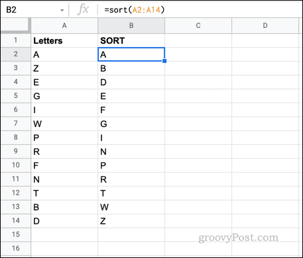This screenshot has height=258, width=303.
Task: Select row 15 header
Action: [x=16, y=235]
